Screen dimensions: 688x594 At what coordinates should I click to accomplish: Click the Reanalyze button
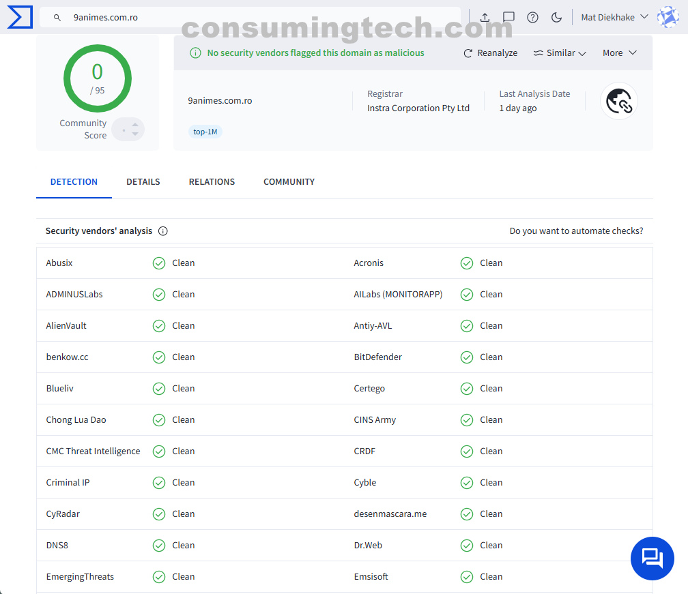pos(490,53)
